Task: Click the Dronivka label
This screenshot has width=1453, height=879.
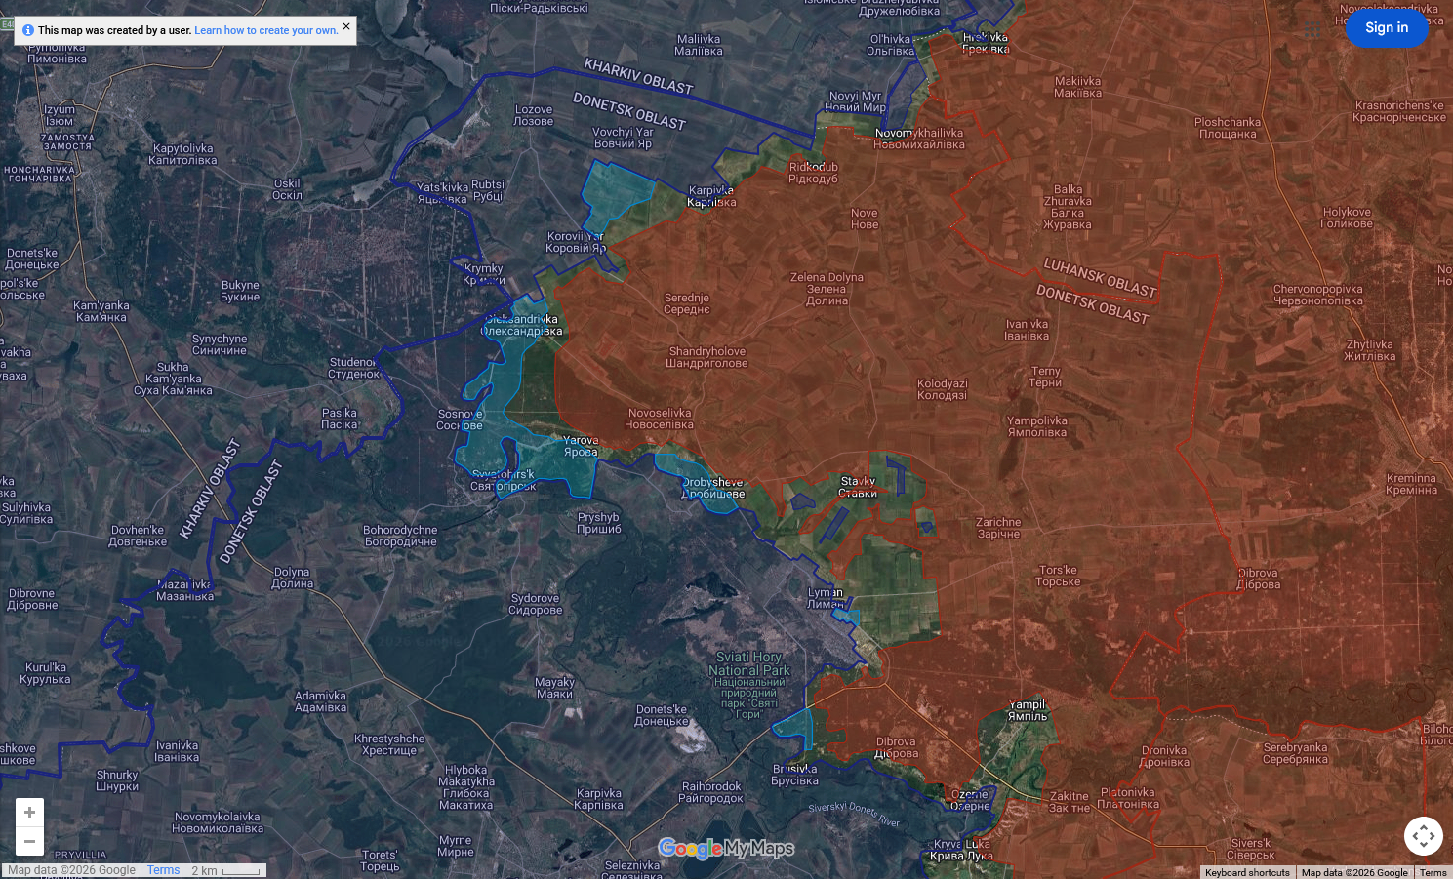Action: click(1165, 756)
